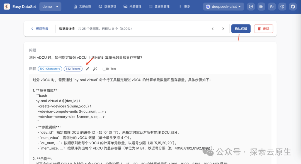
Task: Open help using the question mark icon
Action: [x=282, y=6]
